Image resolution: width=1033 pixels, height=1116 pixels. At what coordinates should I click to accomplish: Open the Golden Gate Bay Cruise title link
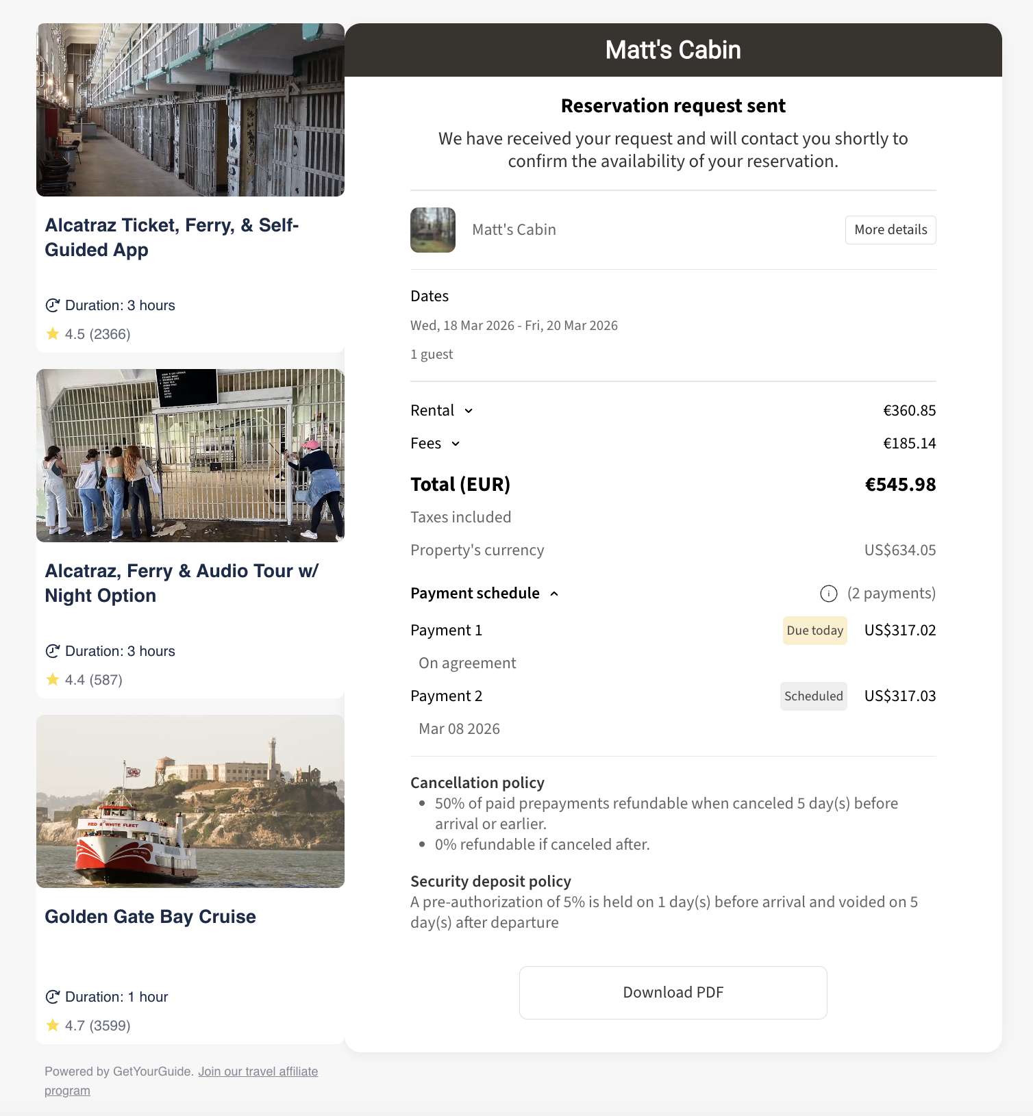click(x=150, y=917)
